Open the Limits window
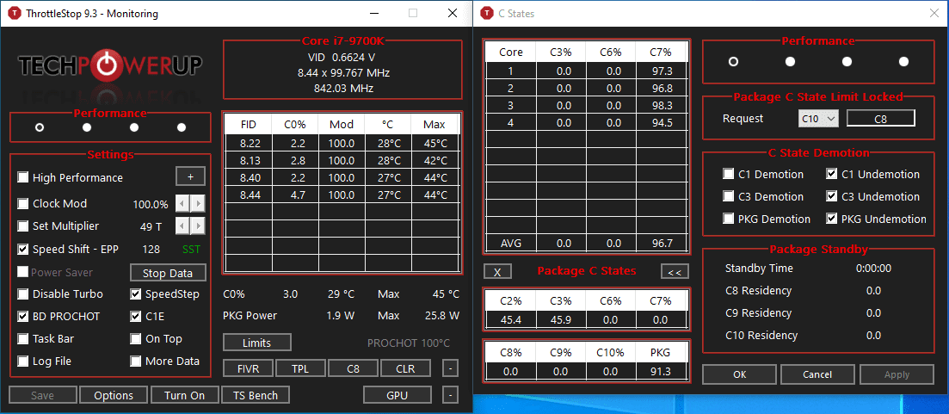The width and height of the screenshot is (949, 414). (256, 343)
